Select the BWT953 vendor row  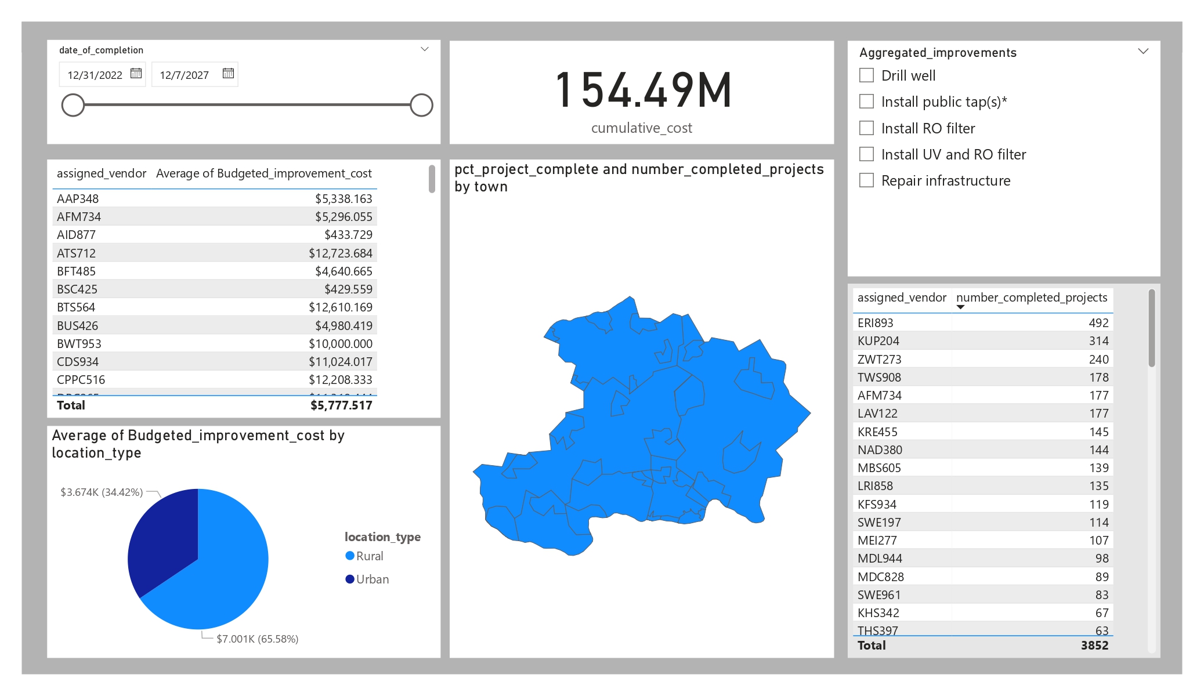tap(215, 343)
